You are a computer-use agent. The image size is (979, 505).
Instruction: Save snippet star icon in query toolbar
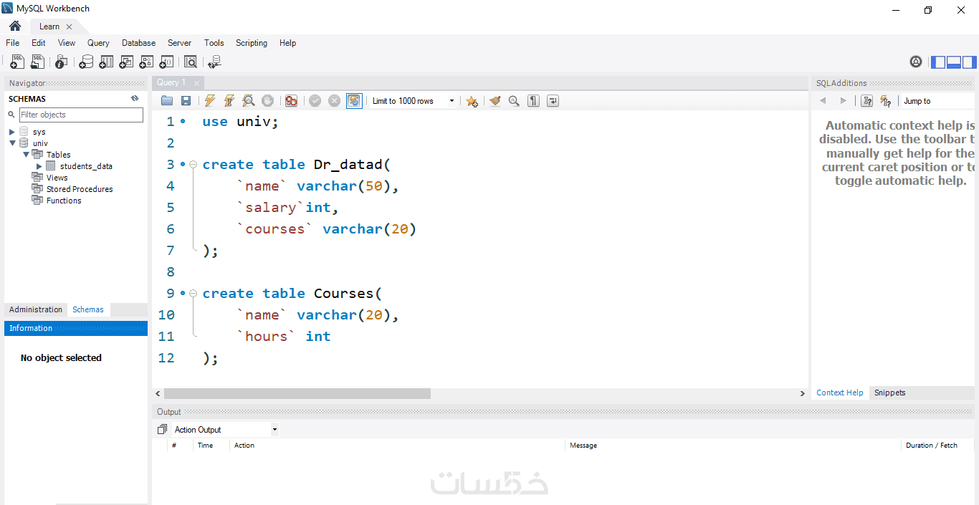[472, 101]
